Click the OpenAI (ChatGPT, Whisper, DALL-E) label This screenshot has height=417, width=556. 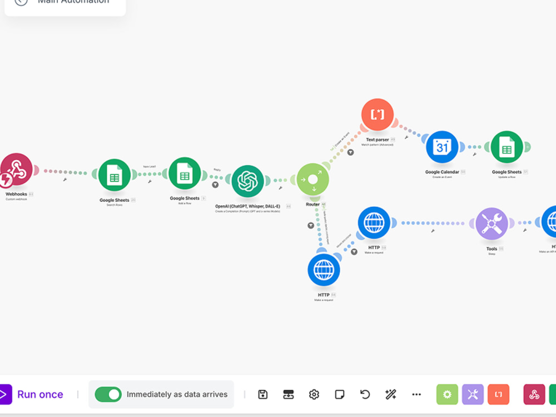[247, 206]
